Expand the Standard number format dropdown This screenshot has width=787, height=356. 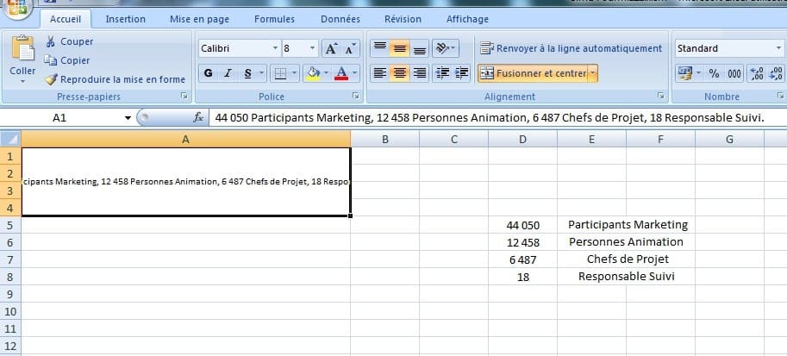click(x=780, y=49)
